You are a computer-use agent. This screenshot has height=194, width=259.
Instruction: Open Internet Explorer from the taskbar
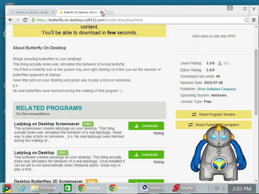21,188
